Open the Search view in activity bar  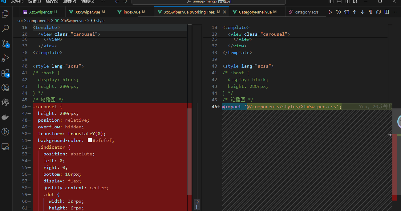pyautogui.click(x=5, y=29)
